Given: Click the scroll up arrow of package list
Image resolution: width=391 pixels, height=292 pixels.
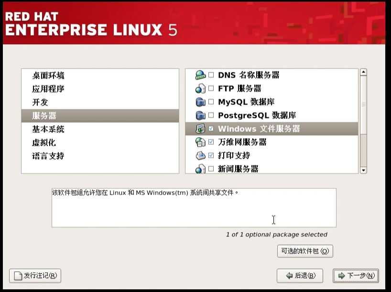Looking at the screenshot, I should (364, 72).
